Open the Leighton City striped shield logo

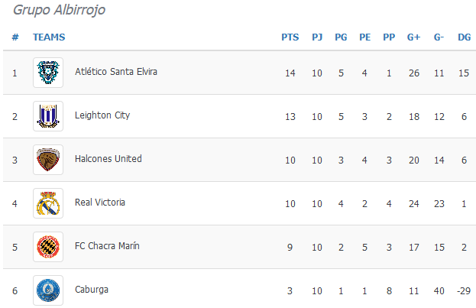48,116
